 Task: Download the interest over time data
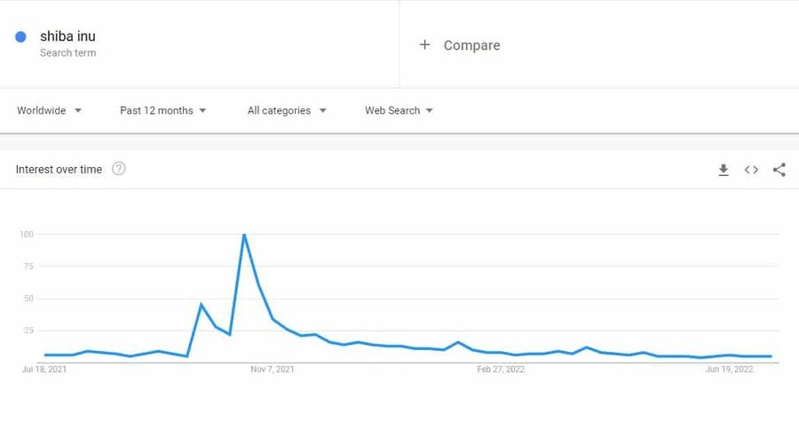click(723, 170)
